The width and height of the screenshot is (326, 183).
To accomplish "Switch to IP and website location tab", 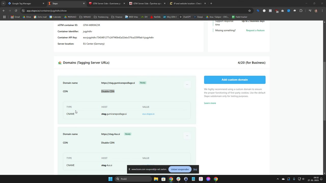I will click(187, 4).
